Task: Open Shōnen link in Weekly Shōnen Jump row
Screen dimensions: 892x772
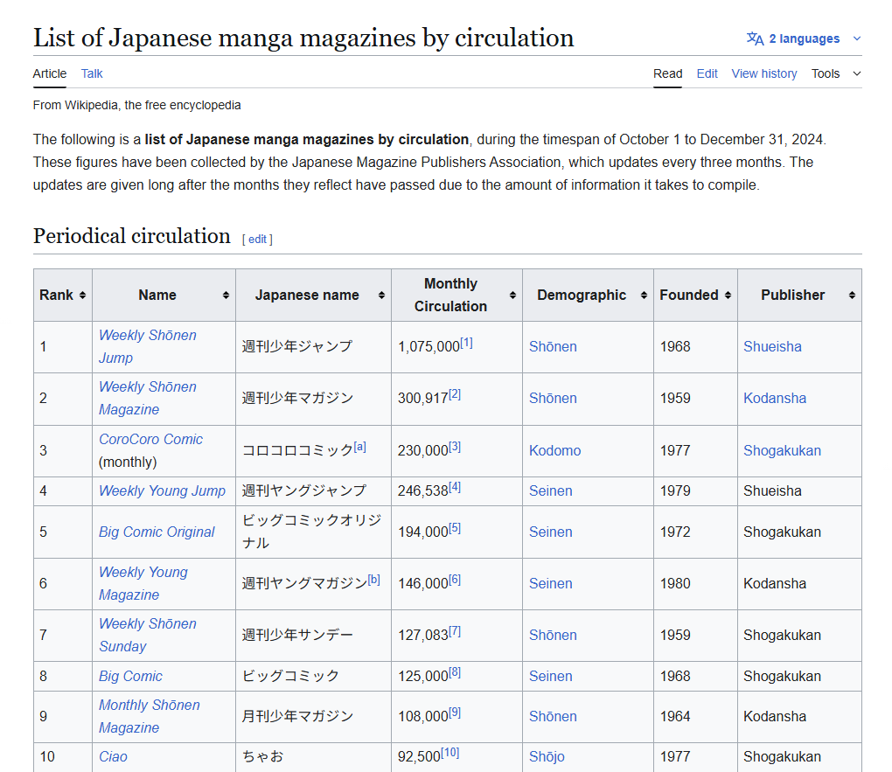Action: [x=553, y=347]
